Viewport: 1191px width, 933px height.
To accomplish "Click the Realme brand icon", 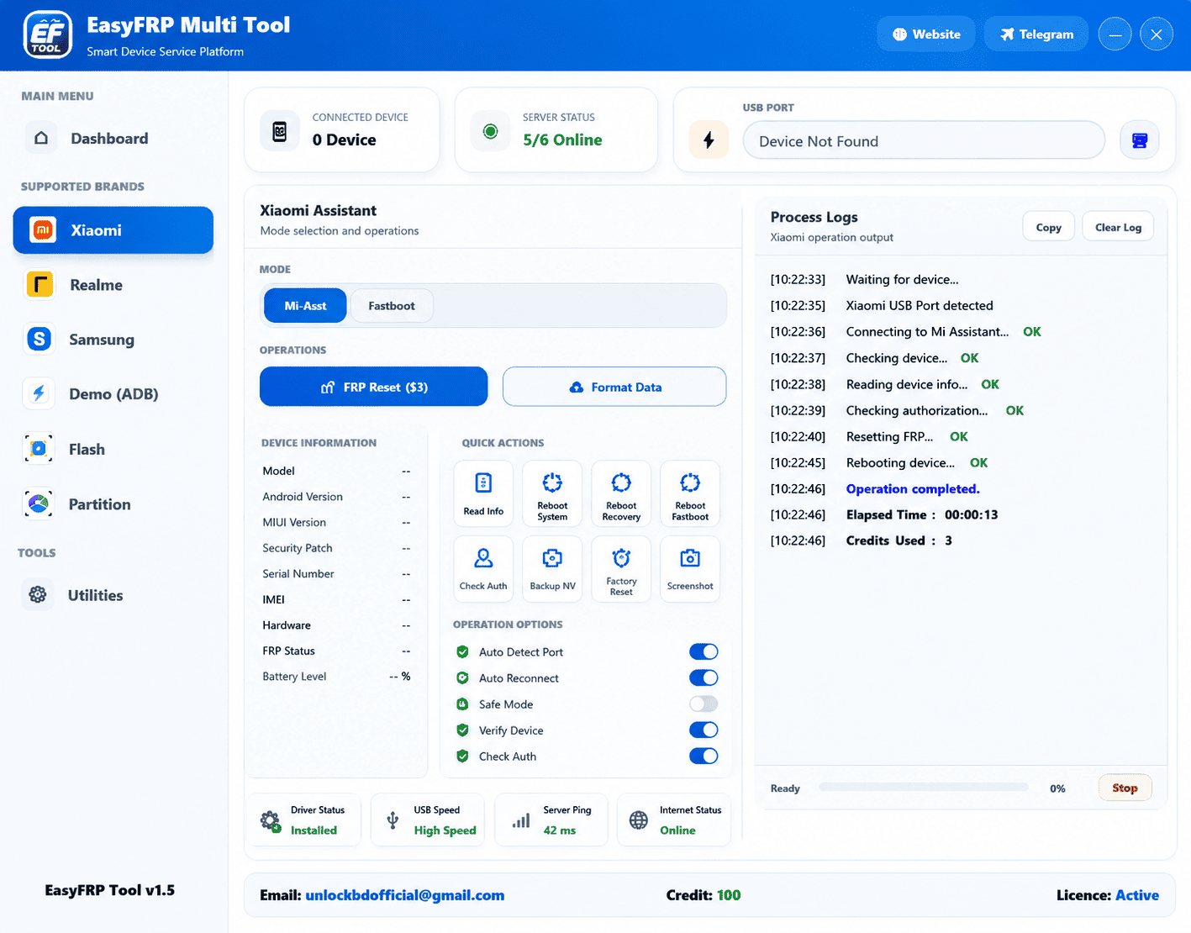I will coord(40,285).
